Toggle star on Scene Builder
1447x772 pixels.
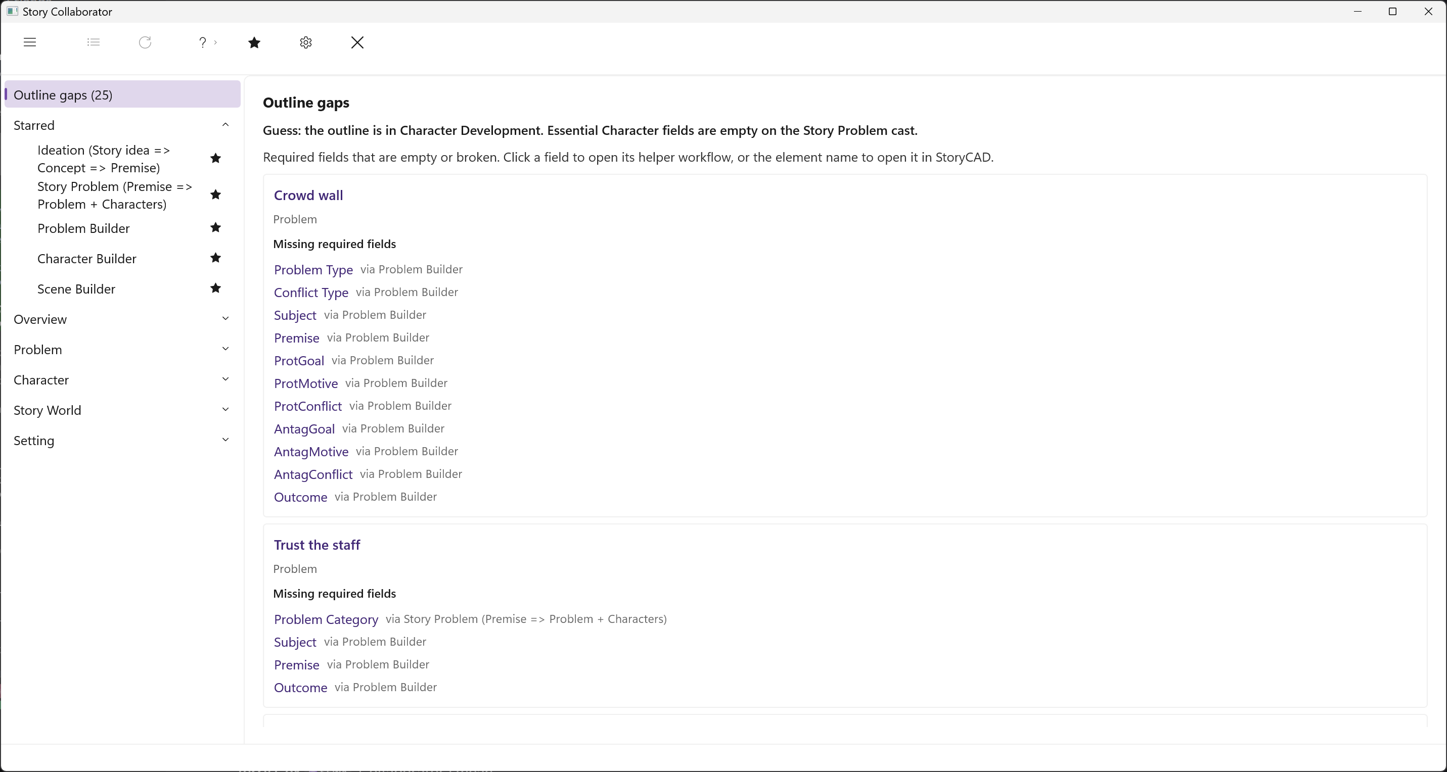pos(215,288)
